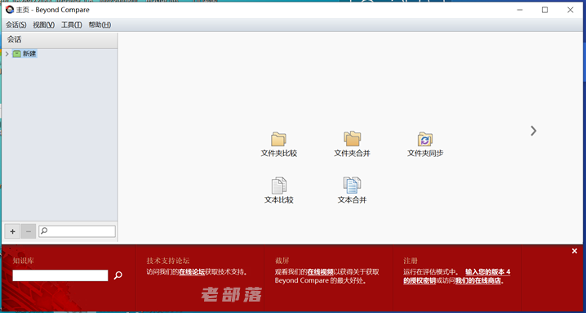
Task: Minimize the Beyond Compare window
Action: [x=519, y=10]
